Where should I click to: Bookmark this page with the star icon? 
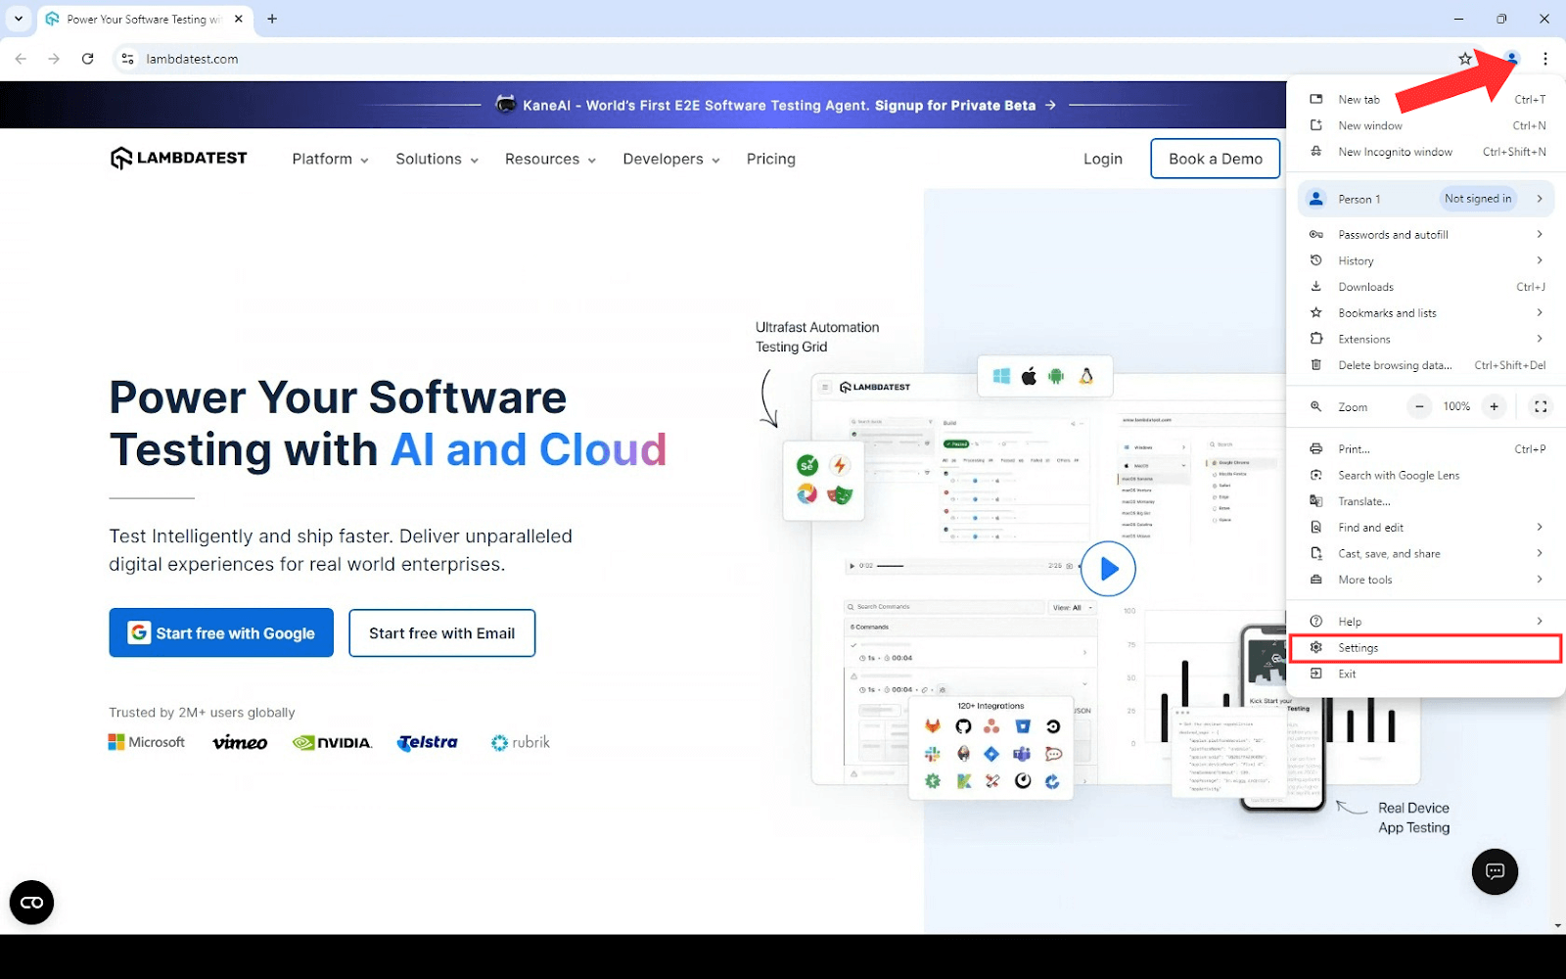pos(1465,59)
